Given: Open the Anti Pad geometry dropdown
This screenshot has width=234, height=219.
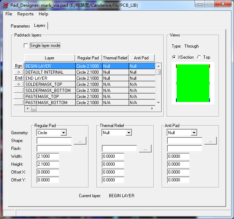Looking at the screenshot, I should point(194,133).
